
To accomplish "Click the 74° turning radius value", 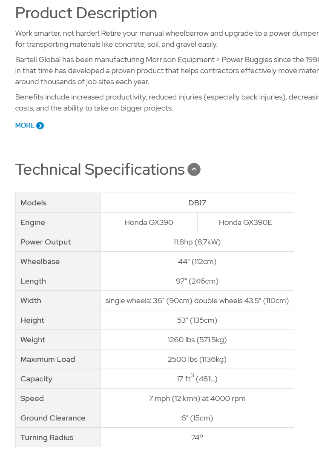I will pos(197,437).
